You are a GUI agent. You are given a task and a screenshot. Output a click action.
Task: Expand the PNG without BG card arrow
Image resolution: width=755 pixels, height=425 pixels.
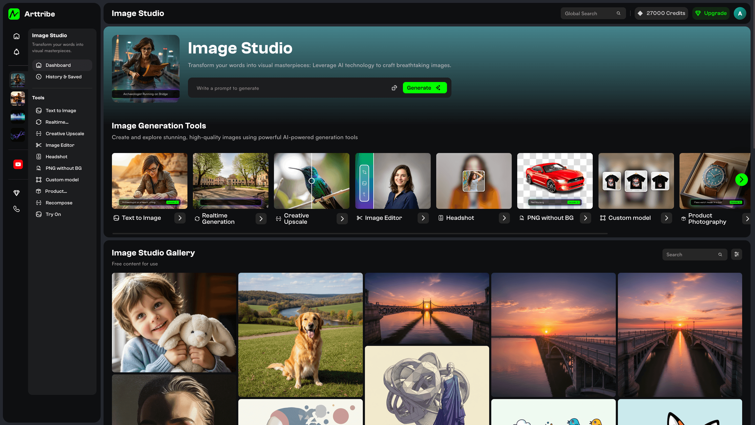(585, 218)
